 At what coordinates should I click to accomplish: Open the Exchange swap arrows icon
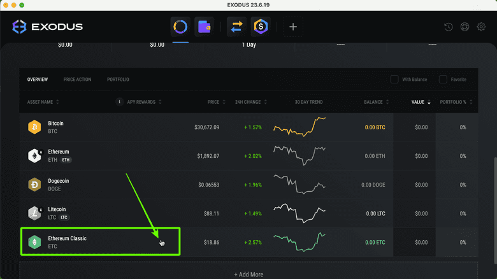coord(237,27)
